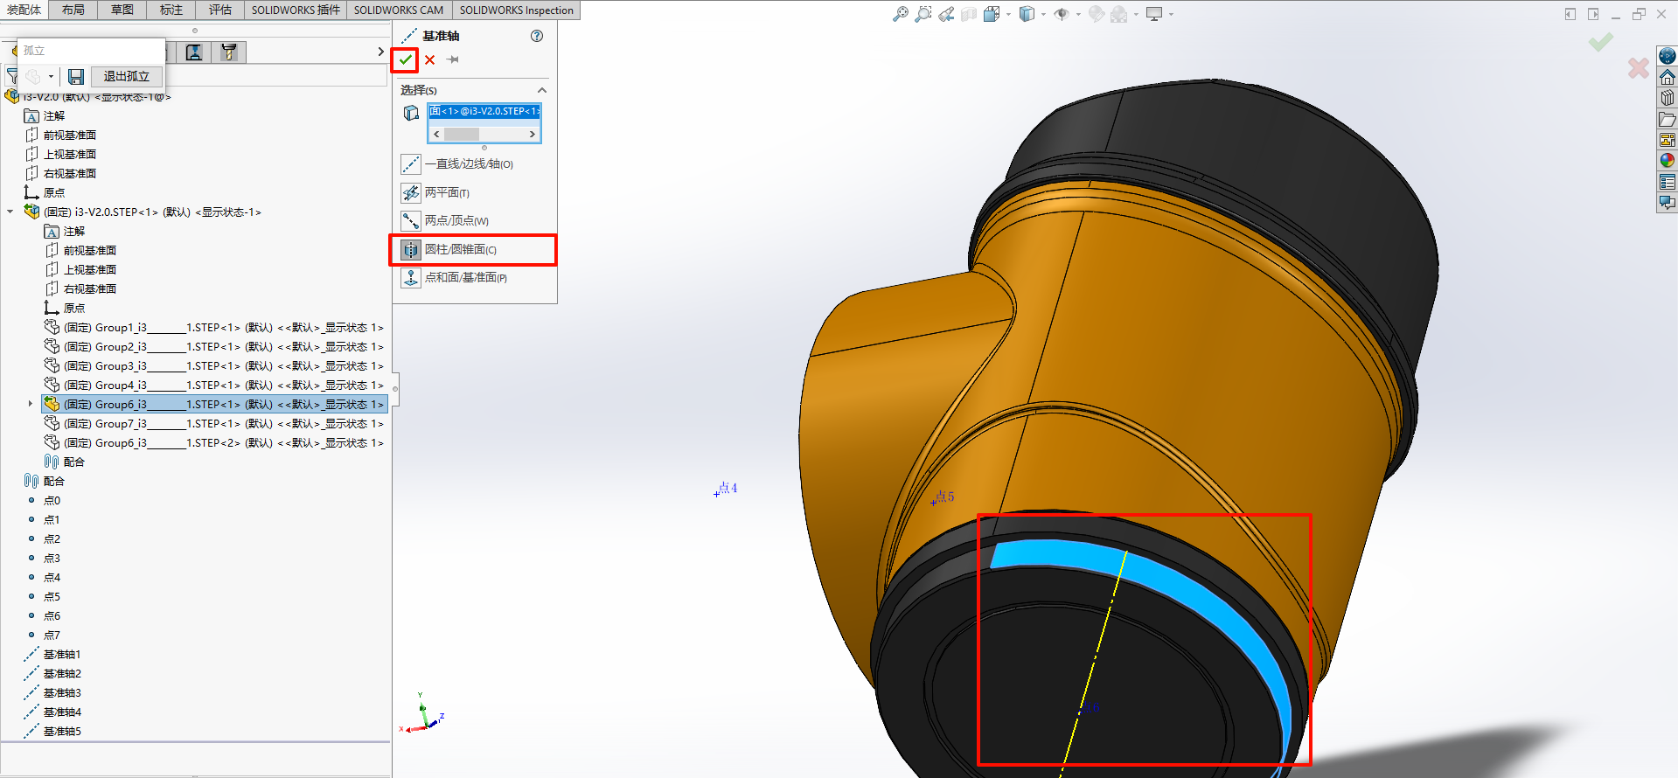Open 3DEXPERIENCE globe icon in task pane
This screenshot has width=1678, height=778.
tap(1668, 56)
